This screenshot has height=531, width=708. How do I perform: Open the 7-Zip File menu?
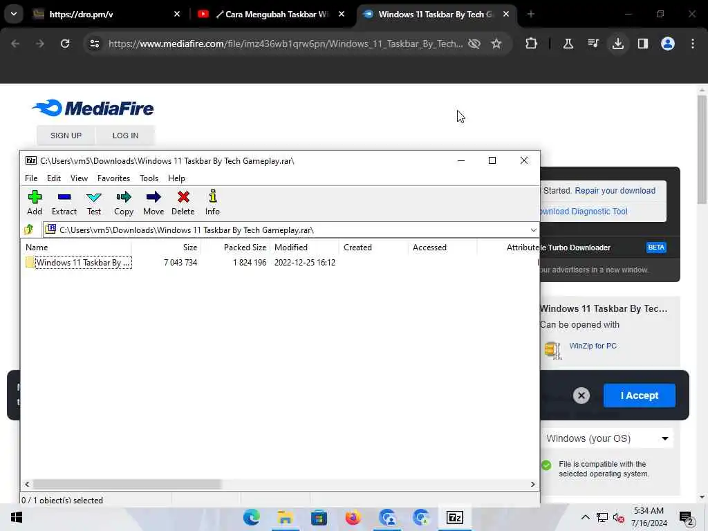pos(31,178)
